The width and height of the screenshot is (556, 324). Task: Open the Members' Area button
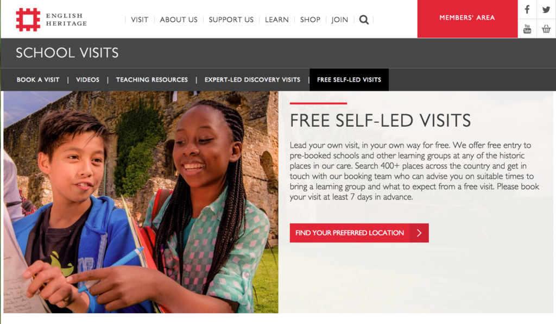pos(467,19)
